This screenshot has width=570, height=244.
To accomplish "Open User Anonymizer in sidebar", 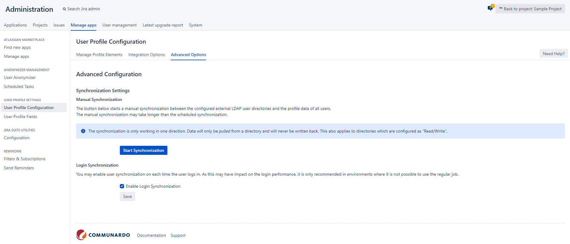I will (x=20, y=77).
